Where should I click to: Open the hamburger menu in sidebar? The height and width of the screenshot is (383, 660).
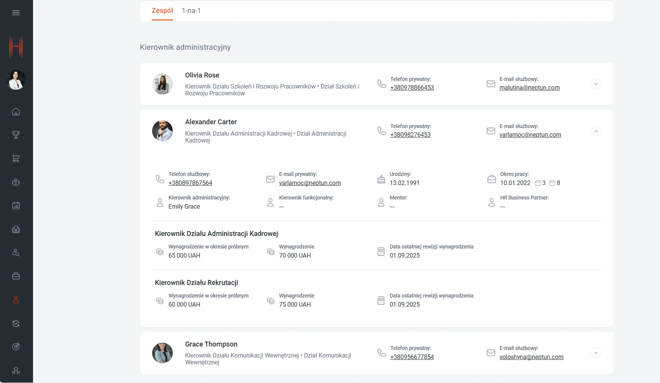[16, 13]
